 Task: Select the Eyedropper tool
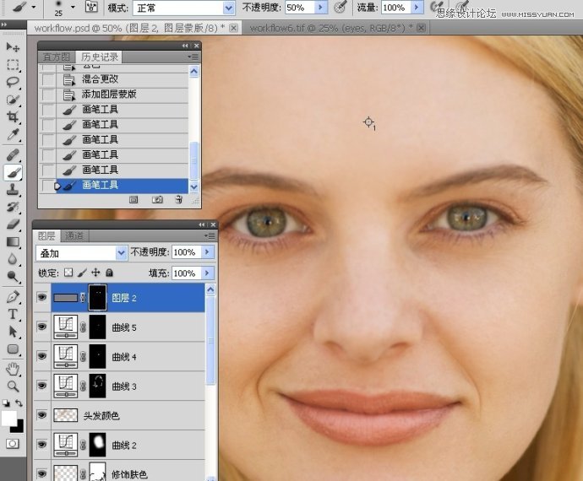point(13,135)
